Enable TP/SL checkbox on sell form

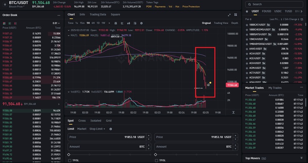pos(157,160)
